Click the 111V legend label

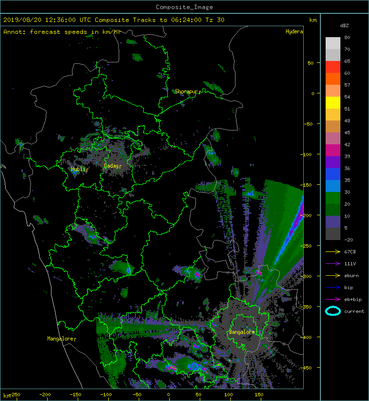[x=350, y=263]
